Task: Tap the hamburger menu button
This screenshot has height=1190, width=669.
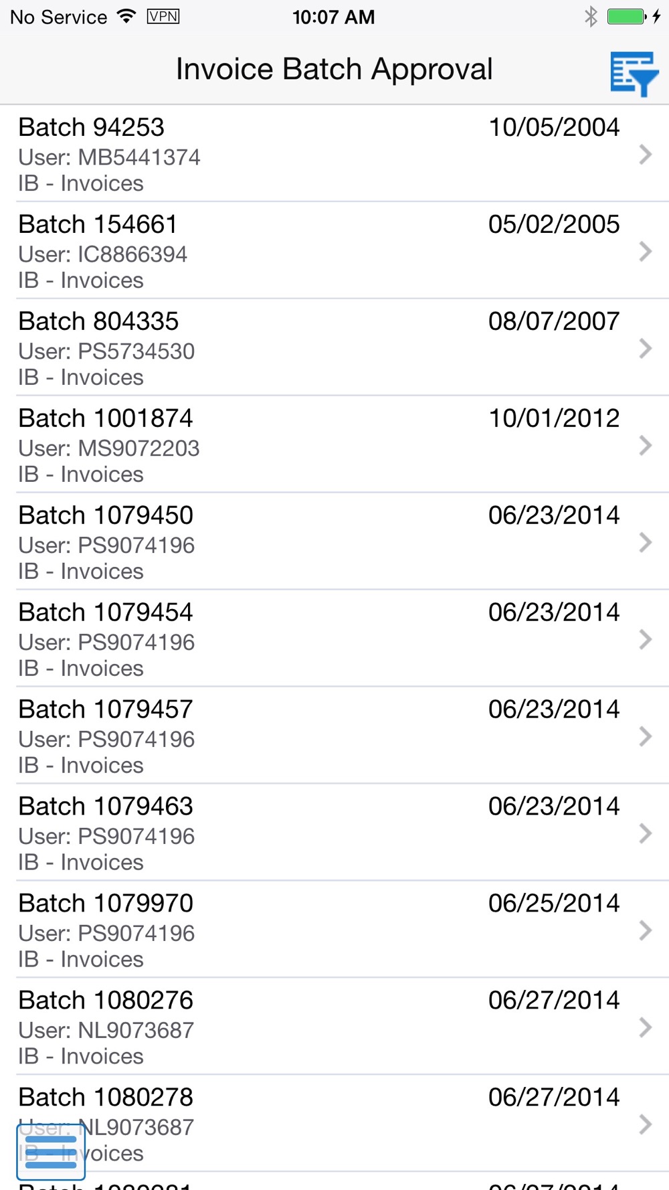Action: coord(51,1151)
